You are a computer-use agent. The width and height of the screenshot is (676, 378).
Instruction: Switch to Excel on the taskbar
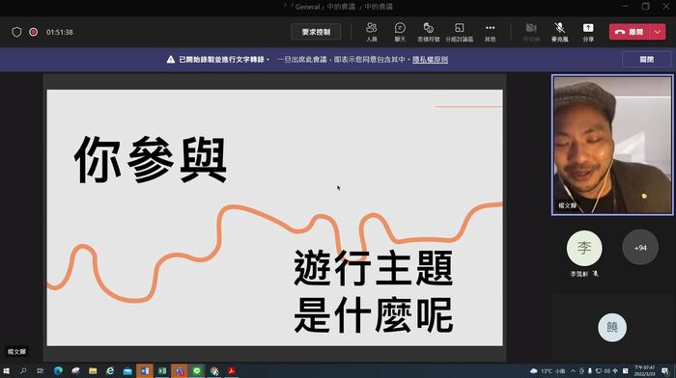pos(162,370)
